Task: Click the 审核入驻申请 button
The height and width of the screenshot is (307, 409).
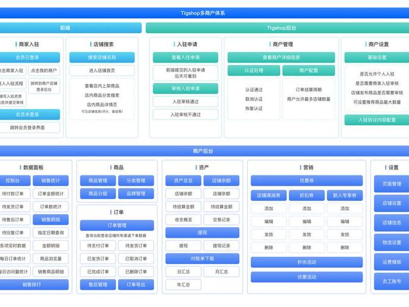Action: click(186, 89)
